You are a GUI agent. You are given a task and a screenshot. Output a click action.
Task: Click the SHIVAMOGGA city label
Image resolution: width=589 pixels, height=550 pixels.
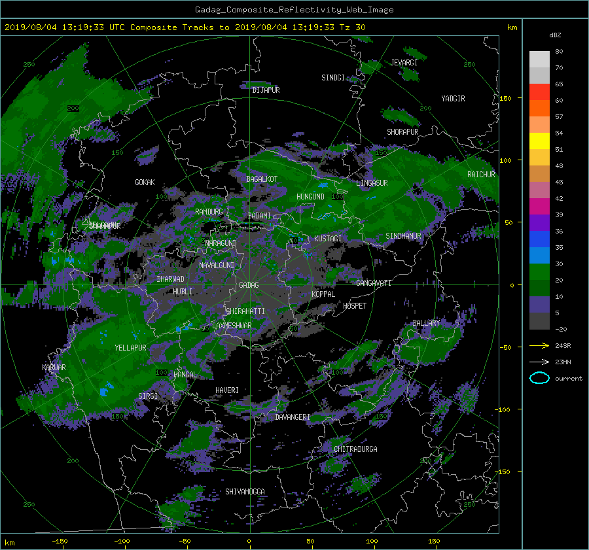coord(245,491)
